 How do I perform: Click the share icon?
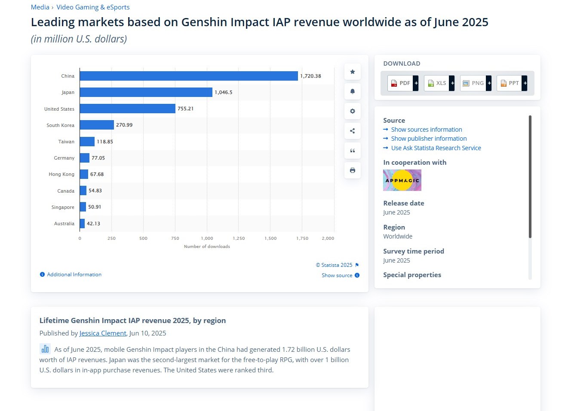pos(352,131)
